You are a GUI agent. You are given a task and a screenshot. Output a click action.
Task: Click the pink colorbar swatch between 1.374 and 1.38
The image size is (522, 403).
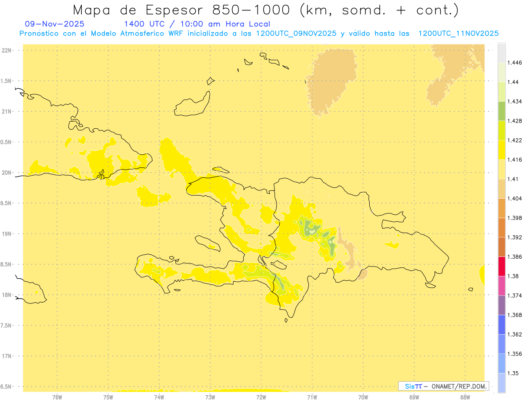(x=502, y=286)
